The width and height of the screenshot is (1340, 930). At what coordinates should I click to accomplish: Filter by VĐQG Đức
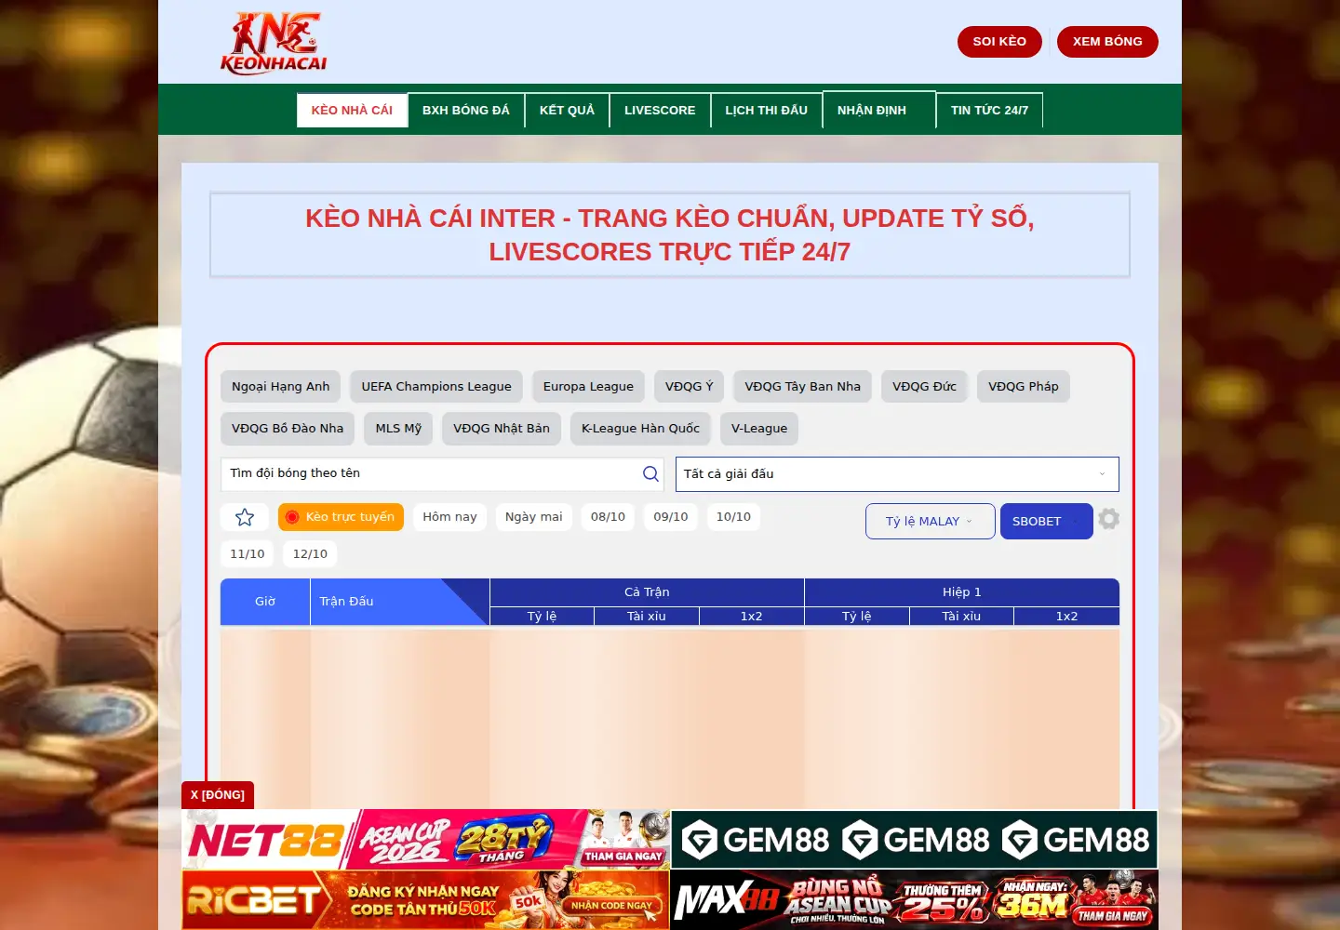[x=924, y=387]
